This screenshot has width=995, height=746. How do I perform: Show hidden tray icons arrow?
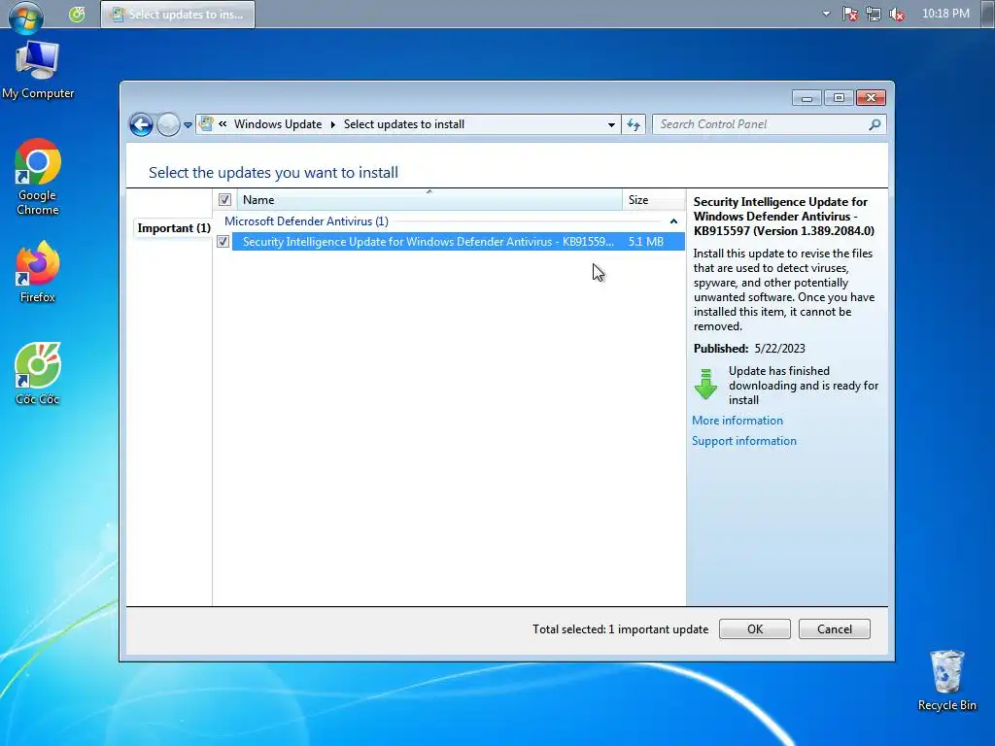pyautogui.click(x=826, y=14)
